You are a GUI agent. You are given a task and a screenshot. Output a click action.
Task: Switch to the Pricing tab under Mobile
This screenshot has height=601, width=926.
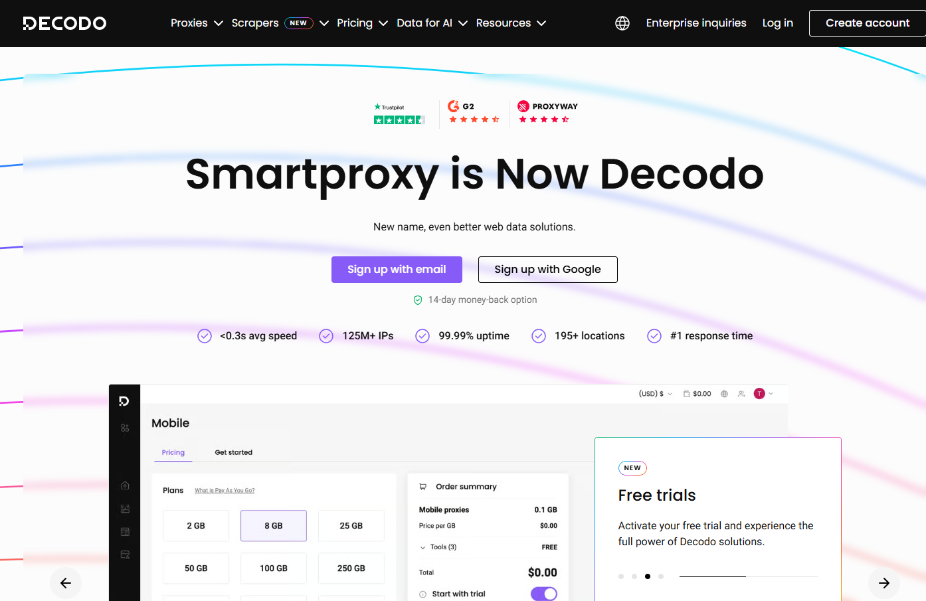(x=173, y=453)
